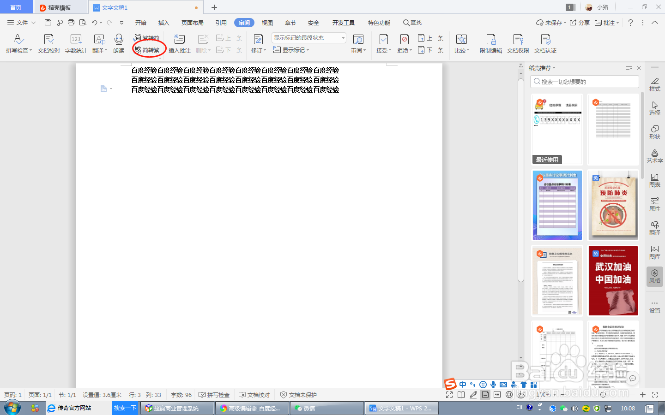This screenshot has height=415, width=665.
Task: Reject the change (拒绝)
Action: coord(404,44)
